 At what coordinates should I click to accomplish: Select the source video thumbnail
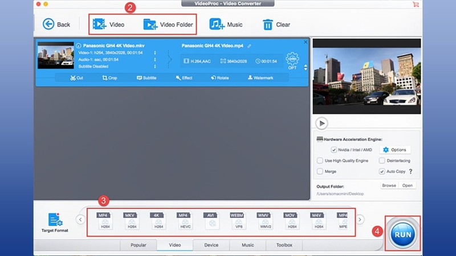tap(56, 55)
